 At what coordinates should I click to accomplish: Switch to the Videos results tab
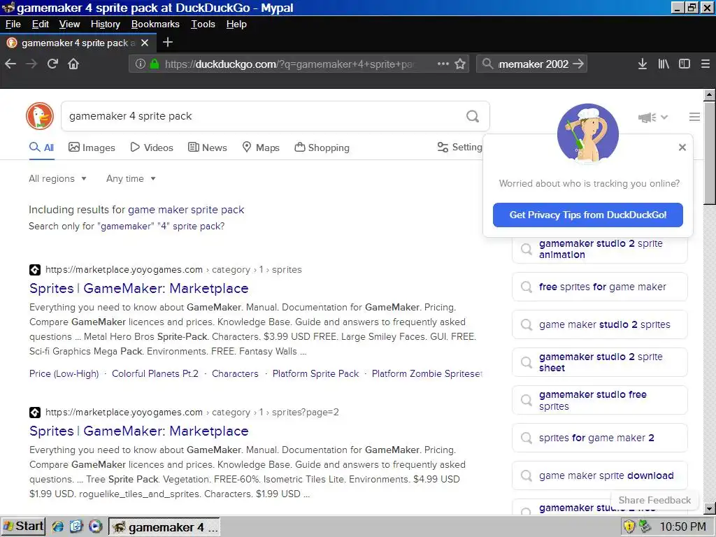[152, 148]
